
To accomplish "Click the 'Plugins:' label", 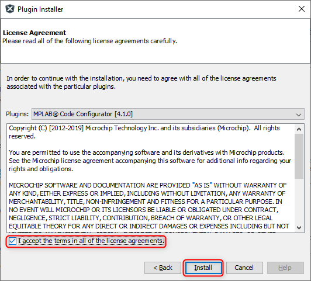I will [x=18, y=114].
